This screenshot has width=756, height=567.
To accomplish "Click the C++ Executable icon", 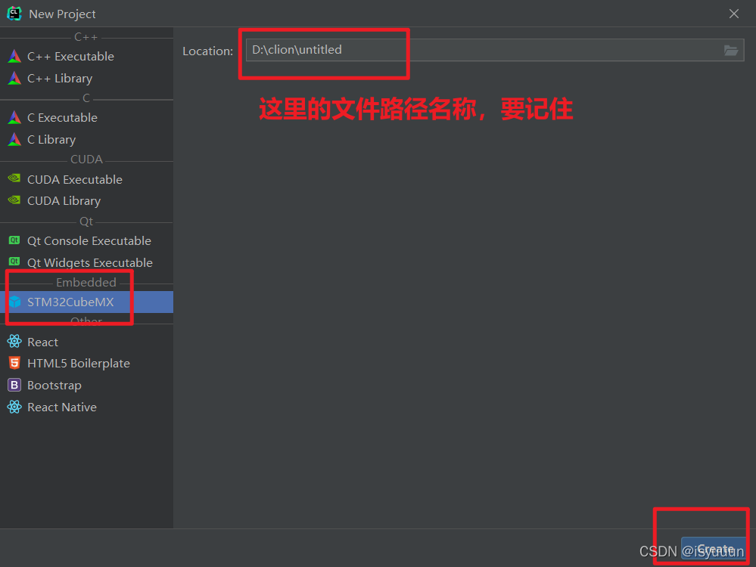I will pyautogui.click(x=14, y=57).
